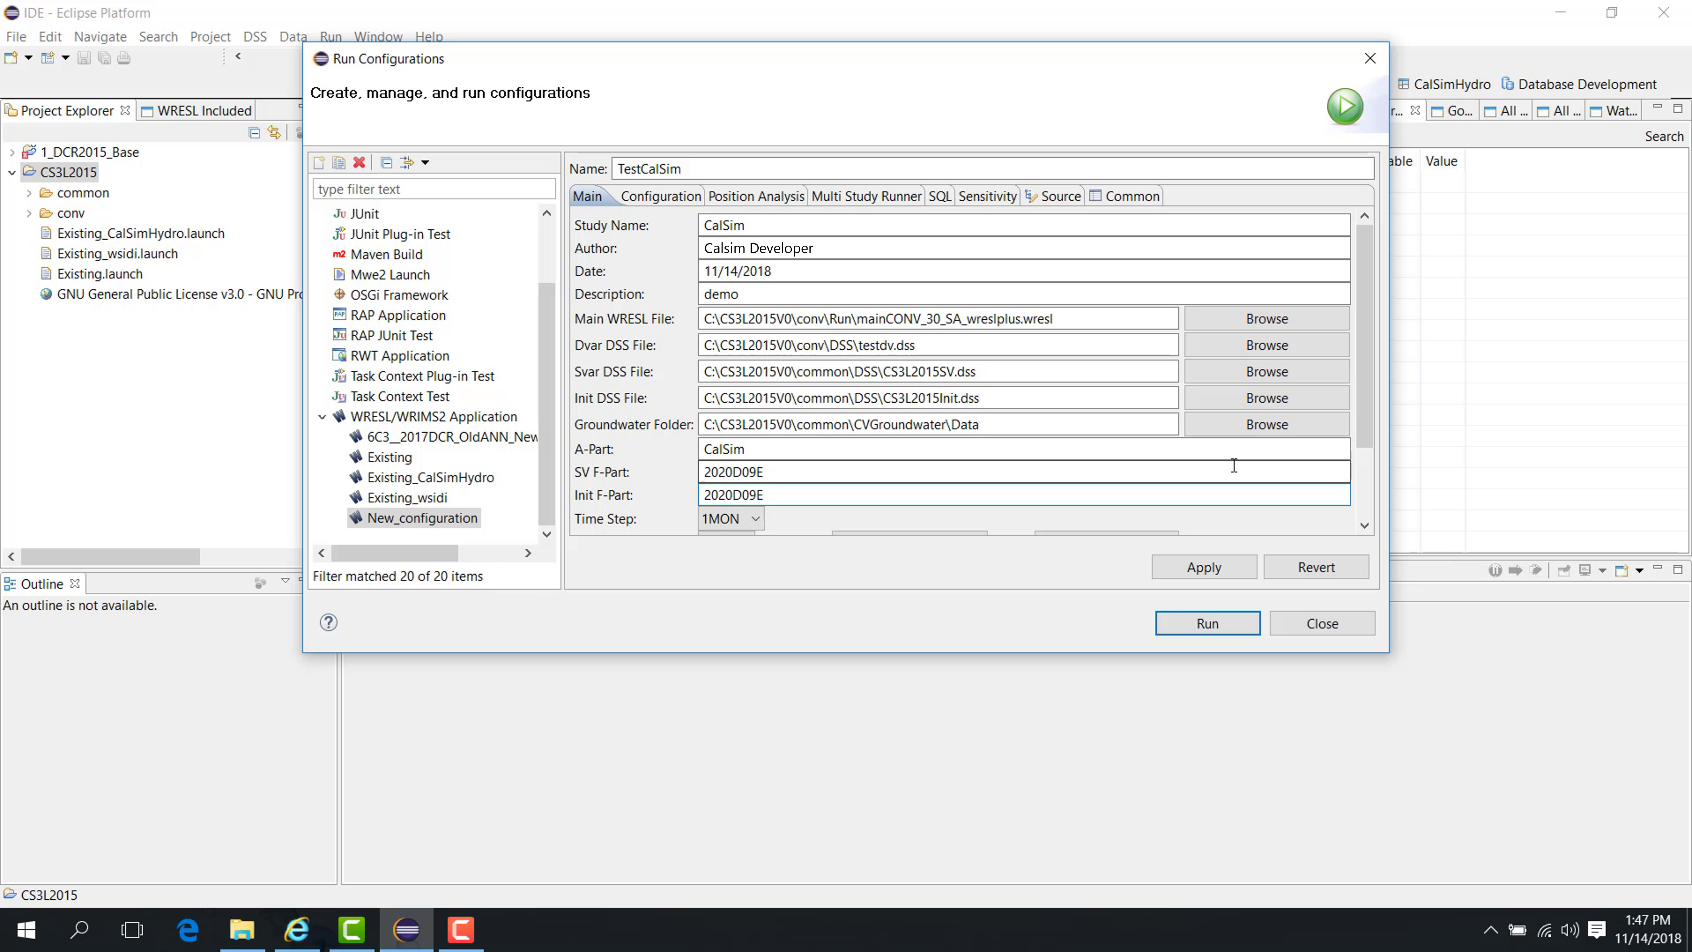
Task: Click the type filter text box
Action: pyautogui.click(x=434, y=189)
